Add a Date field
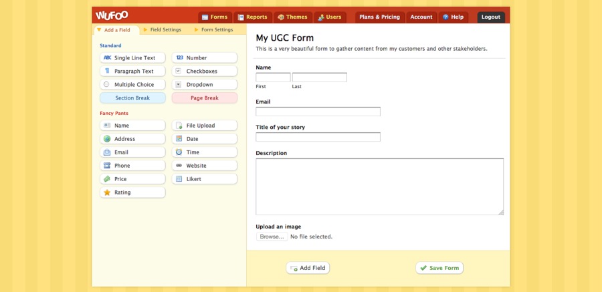This screenshot has width=602, height=292. (x=205, y=139)
